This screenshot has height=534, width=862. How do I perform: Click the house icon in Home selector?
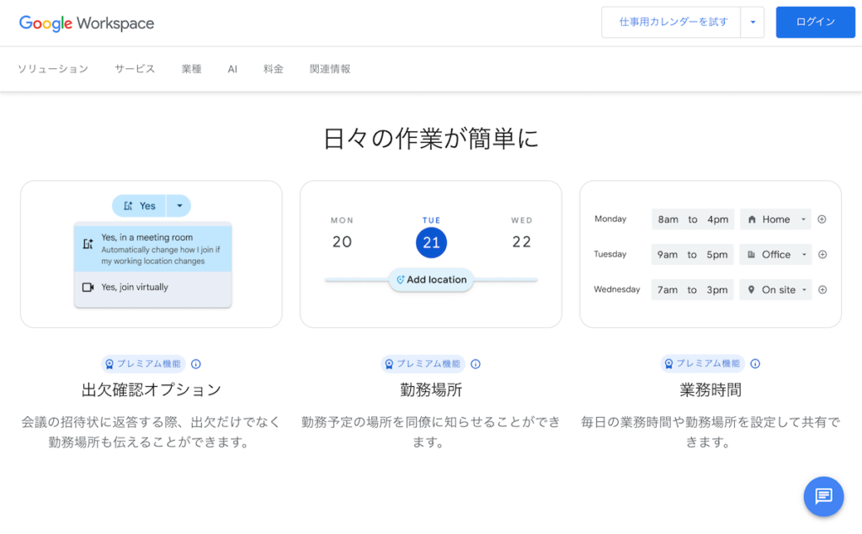click(x=752, y=219)
